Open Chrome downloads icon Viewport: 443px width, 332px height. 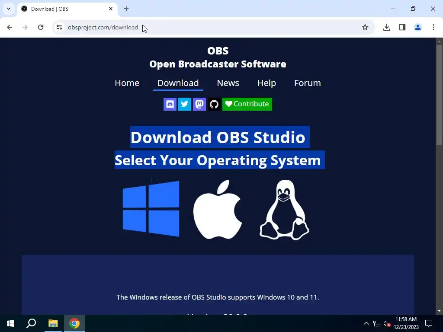pyautogui.click(x=387, y=27)
